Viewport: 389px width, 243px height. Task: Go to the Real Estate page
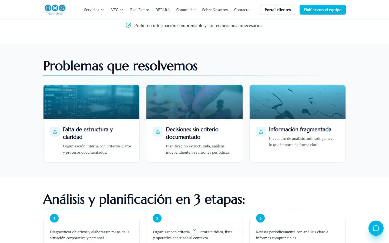[139, 10]
